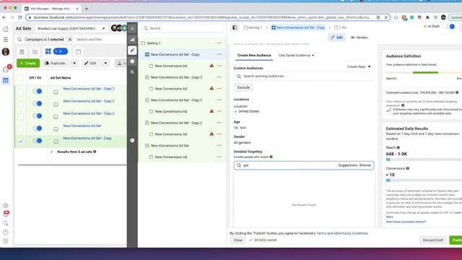This screenshot has width=462, height=260.
Task: Open three-dot menu for New Conversions Ad Set - Copy
Action: pyautogui.click(x=219, y=54)
